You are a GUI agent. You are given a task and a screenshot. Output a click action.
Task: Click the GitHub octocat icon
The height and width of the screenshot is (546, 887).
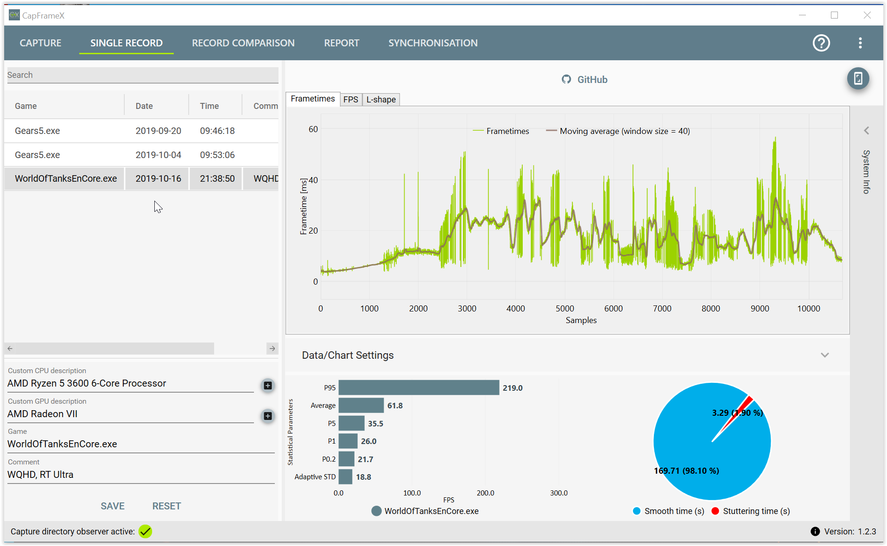click(x=566, y=80)
